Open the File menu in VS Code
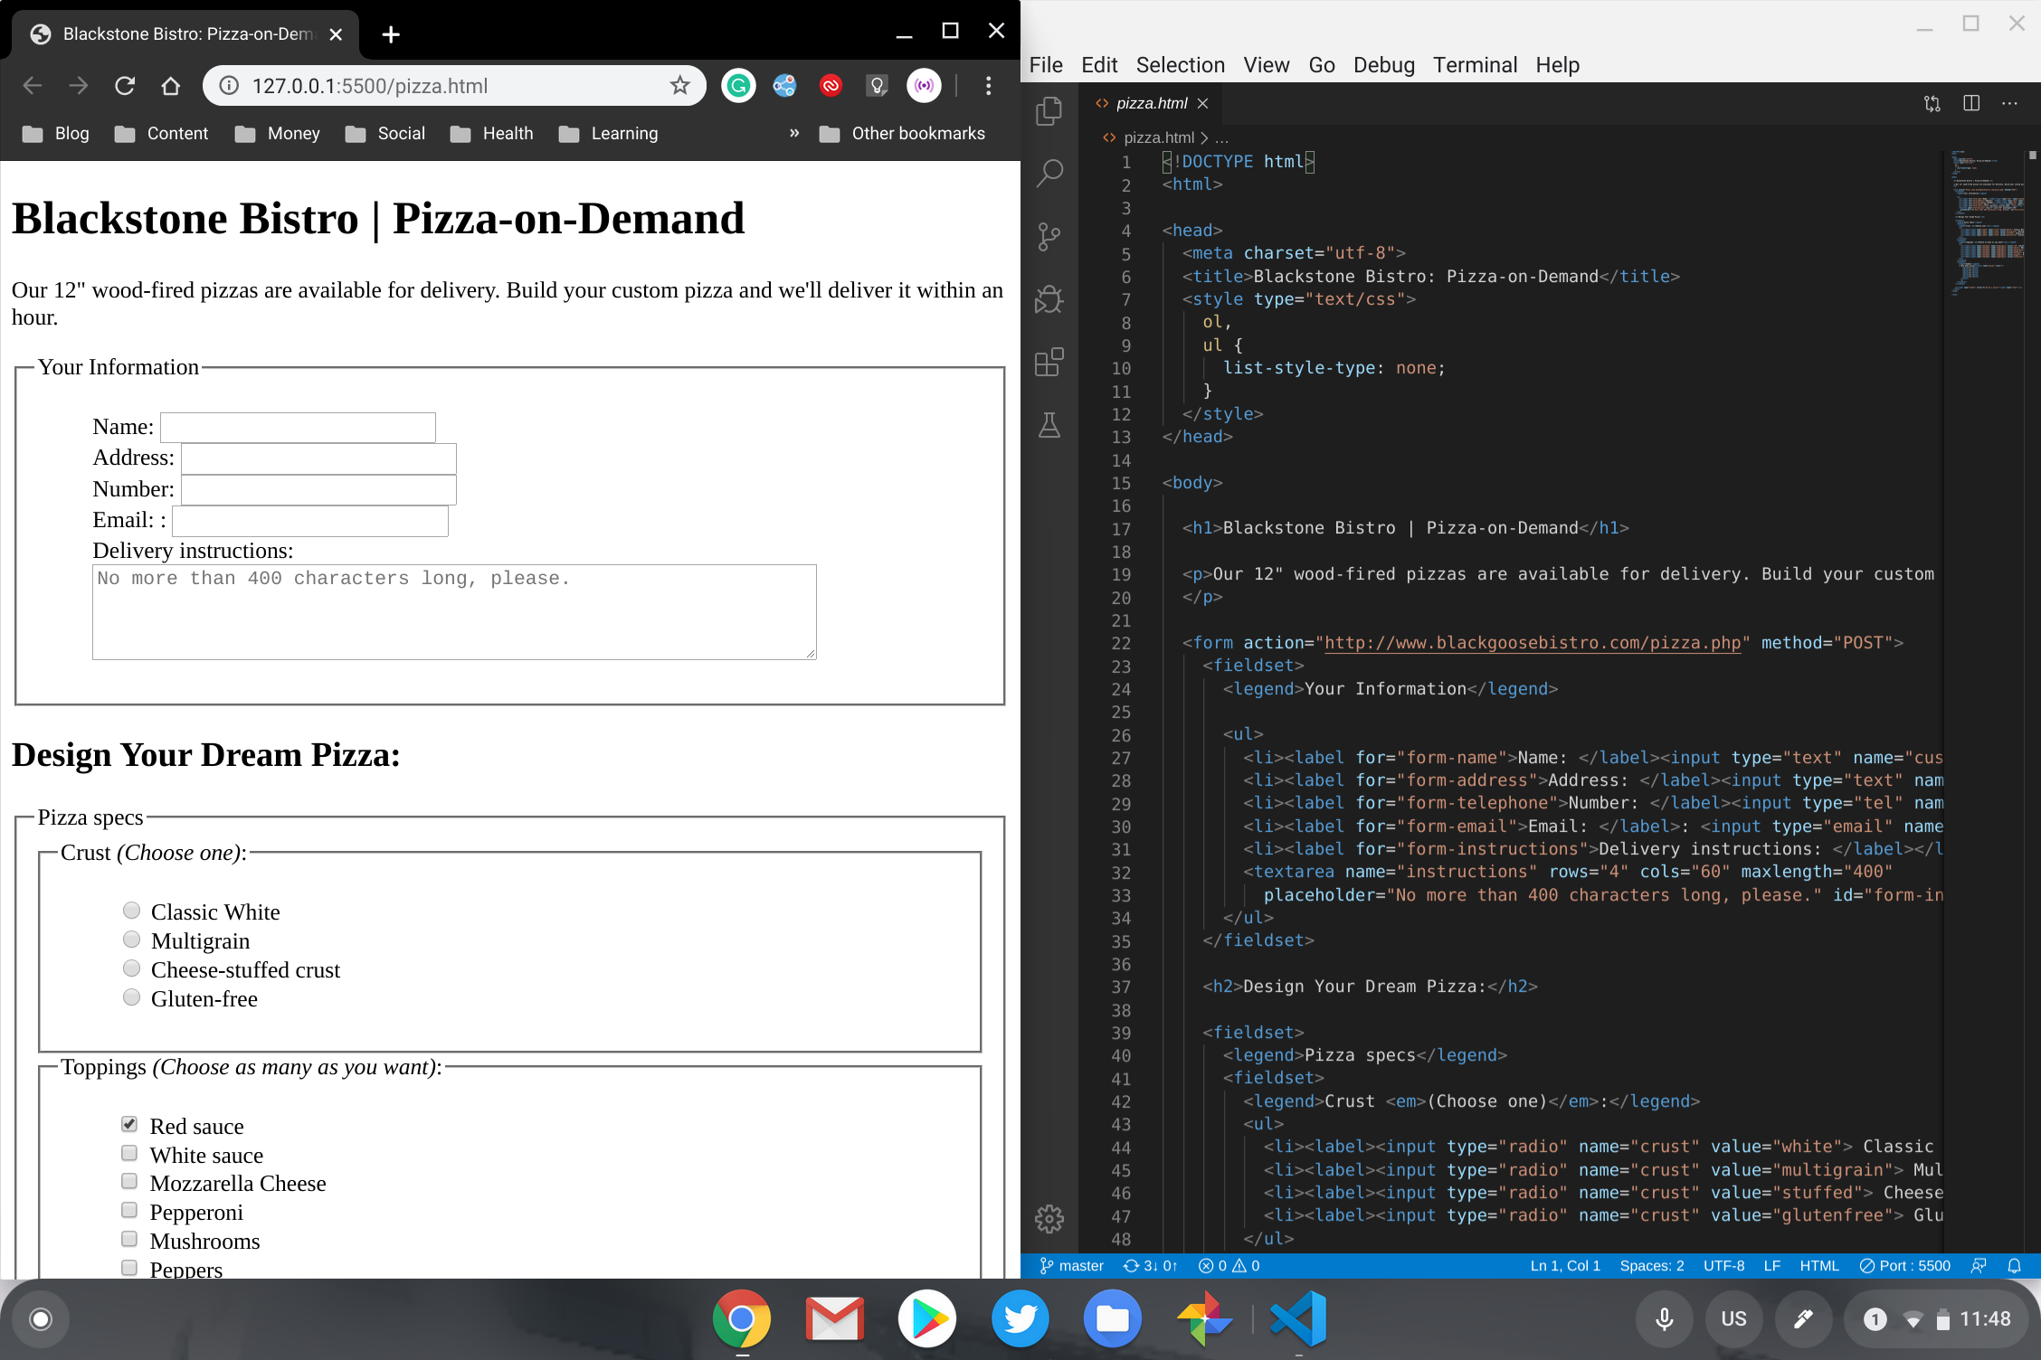This screenshot has width=2041, height=1360. [1046, 65]
